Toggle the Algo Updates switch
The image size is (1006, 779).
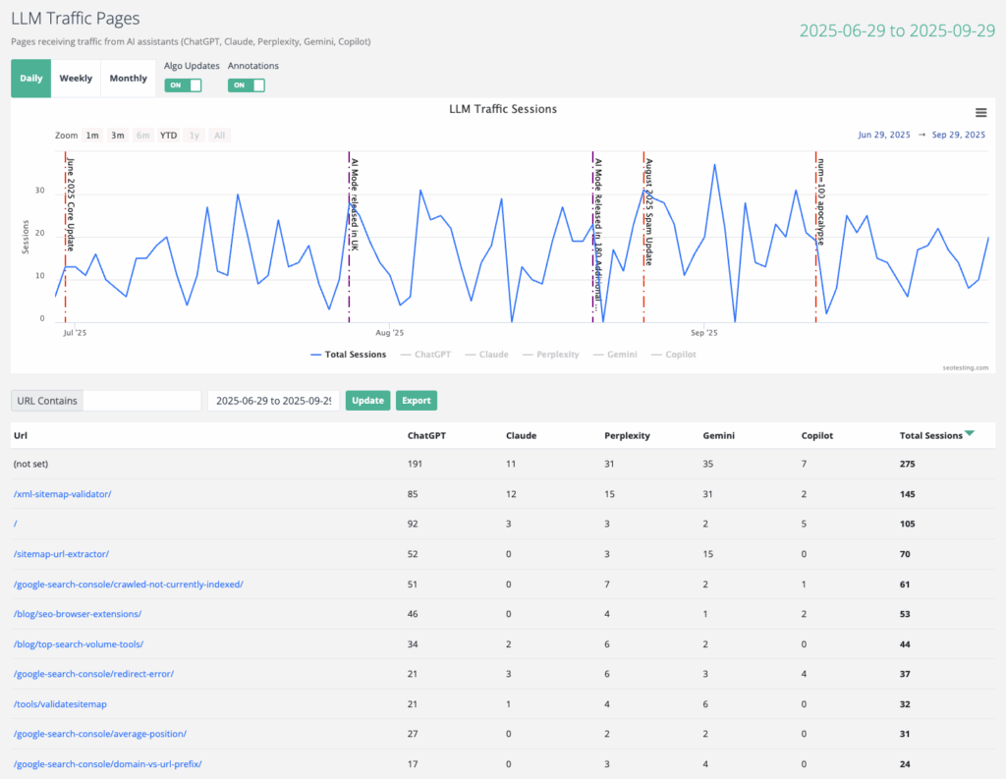click(183, 85)
